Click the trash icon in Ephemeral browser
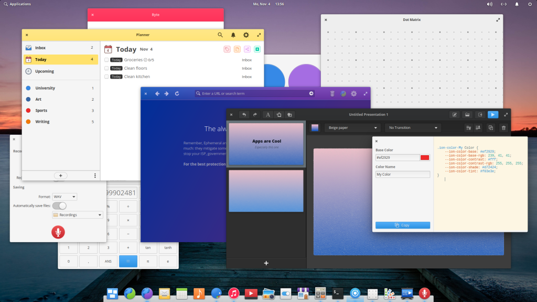This screenshot has height=302, width=537. [x=332, y=93]
